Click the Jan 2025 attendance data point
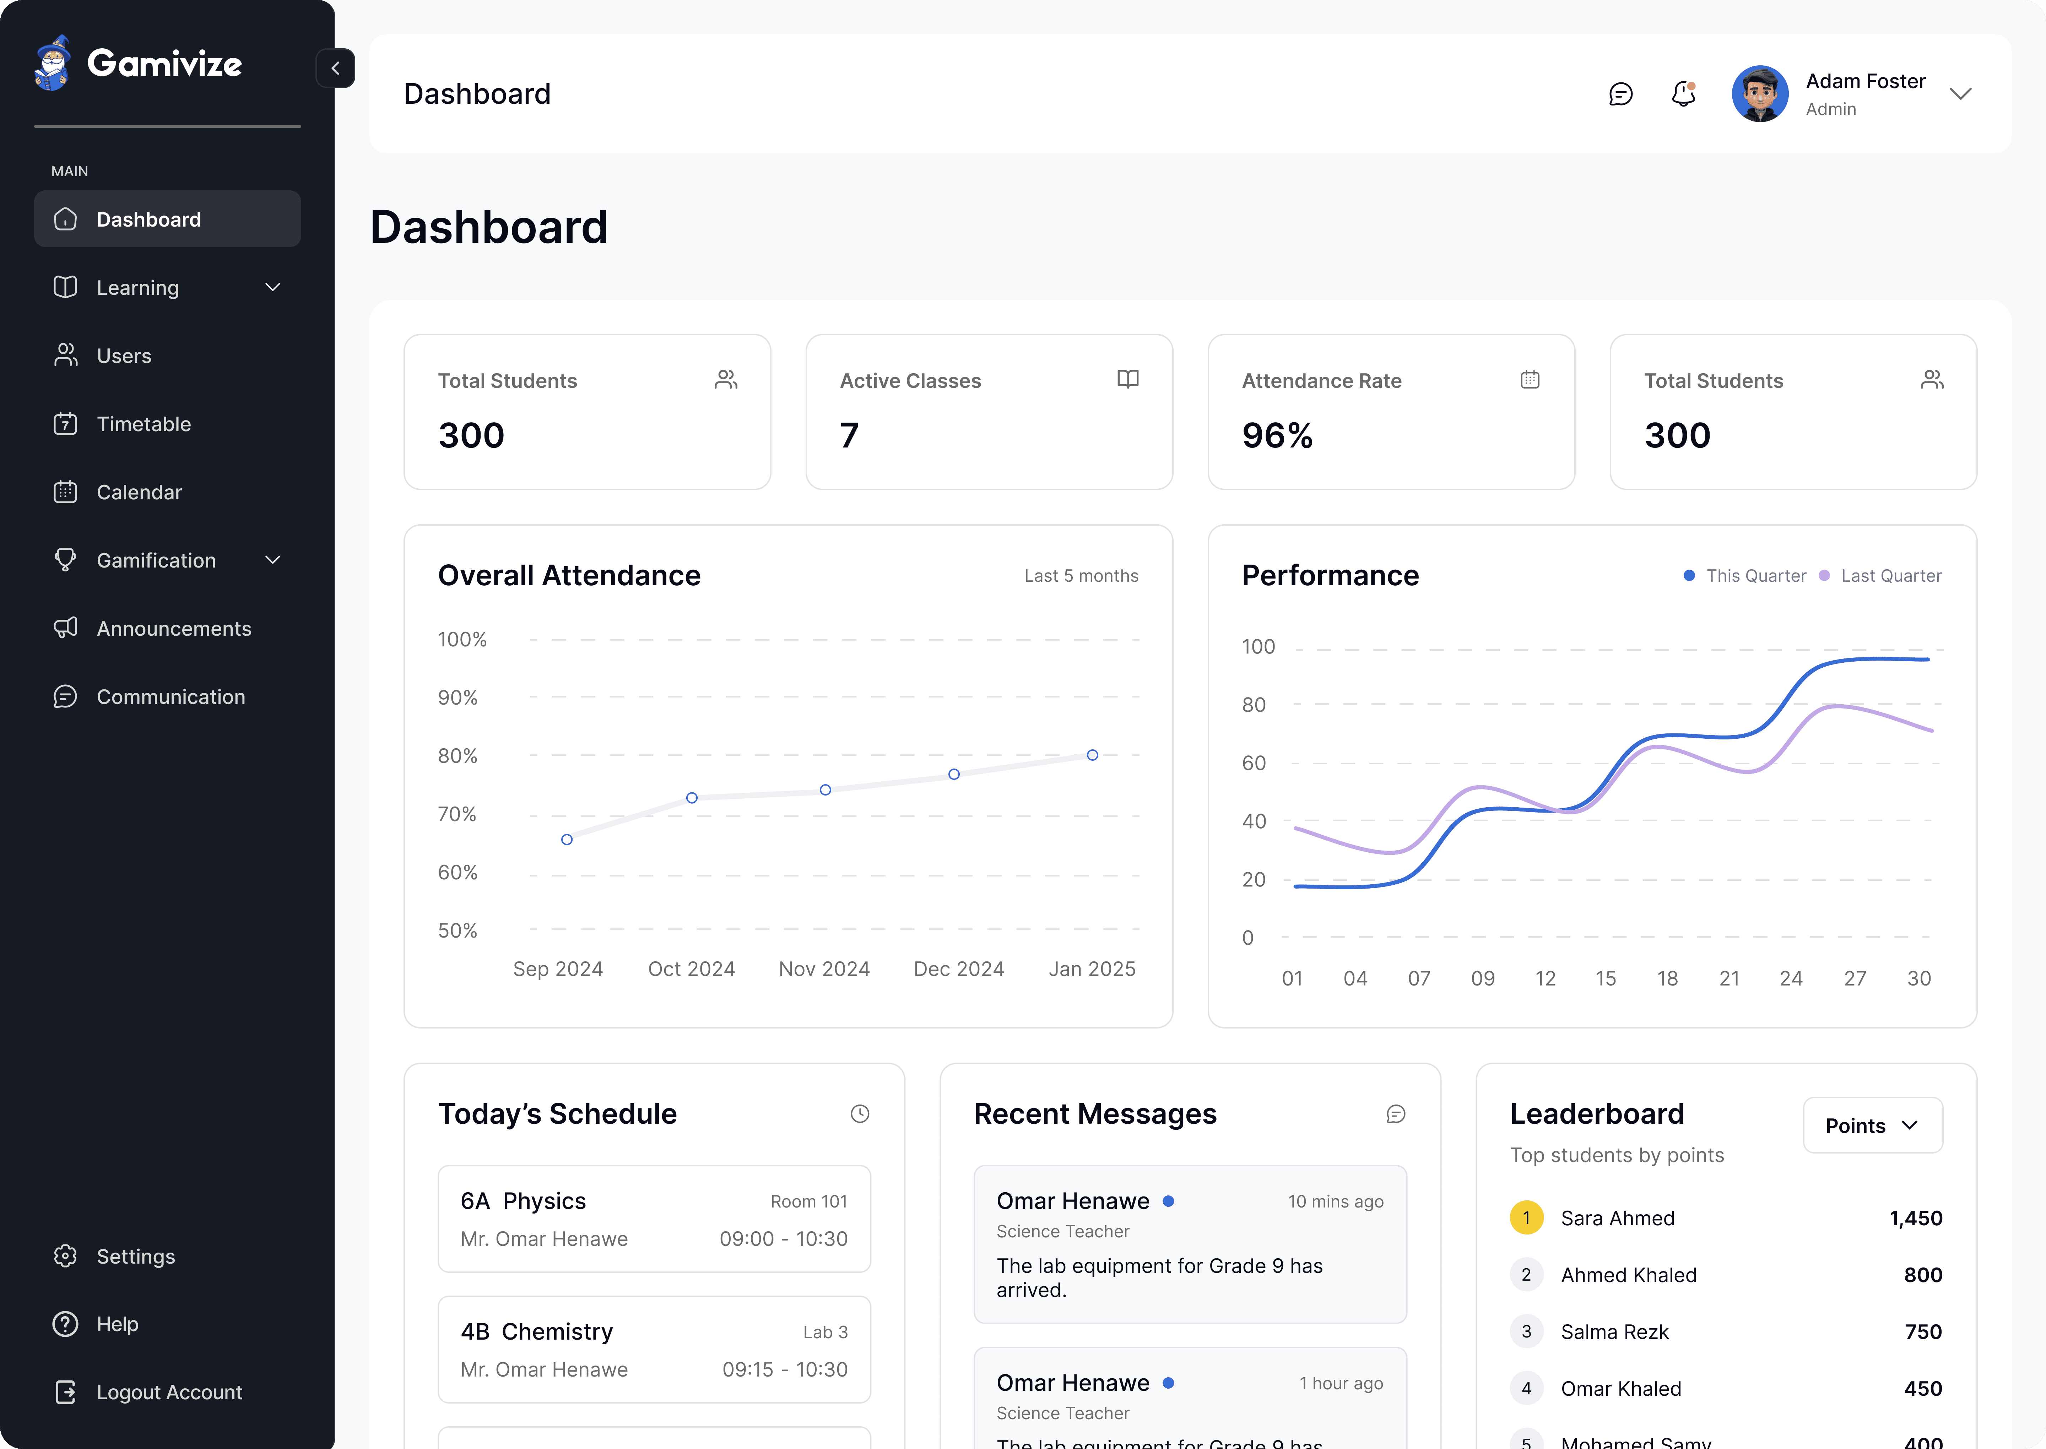Viewport: 2046px width, 1449px height. pos(1092,755)
